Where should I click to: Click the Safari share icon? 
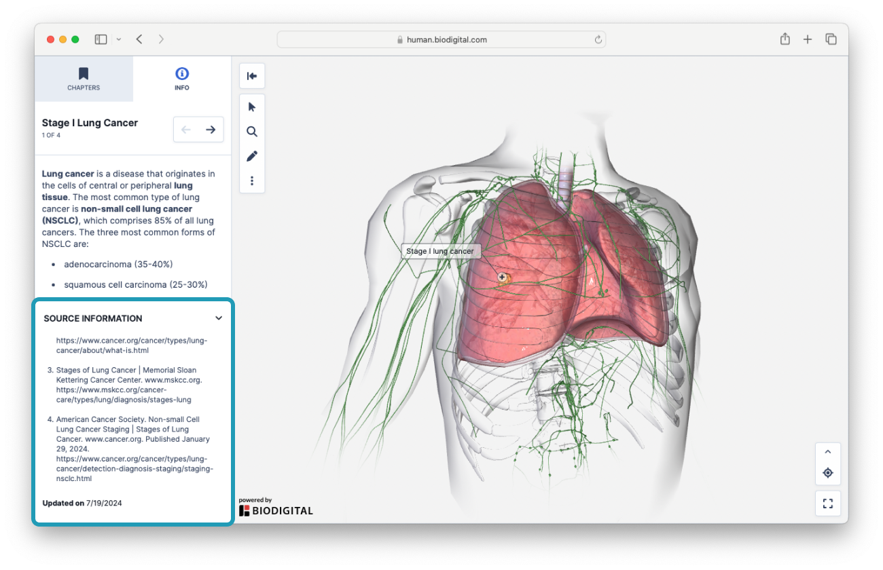point(785,39)
